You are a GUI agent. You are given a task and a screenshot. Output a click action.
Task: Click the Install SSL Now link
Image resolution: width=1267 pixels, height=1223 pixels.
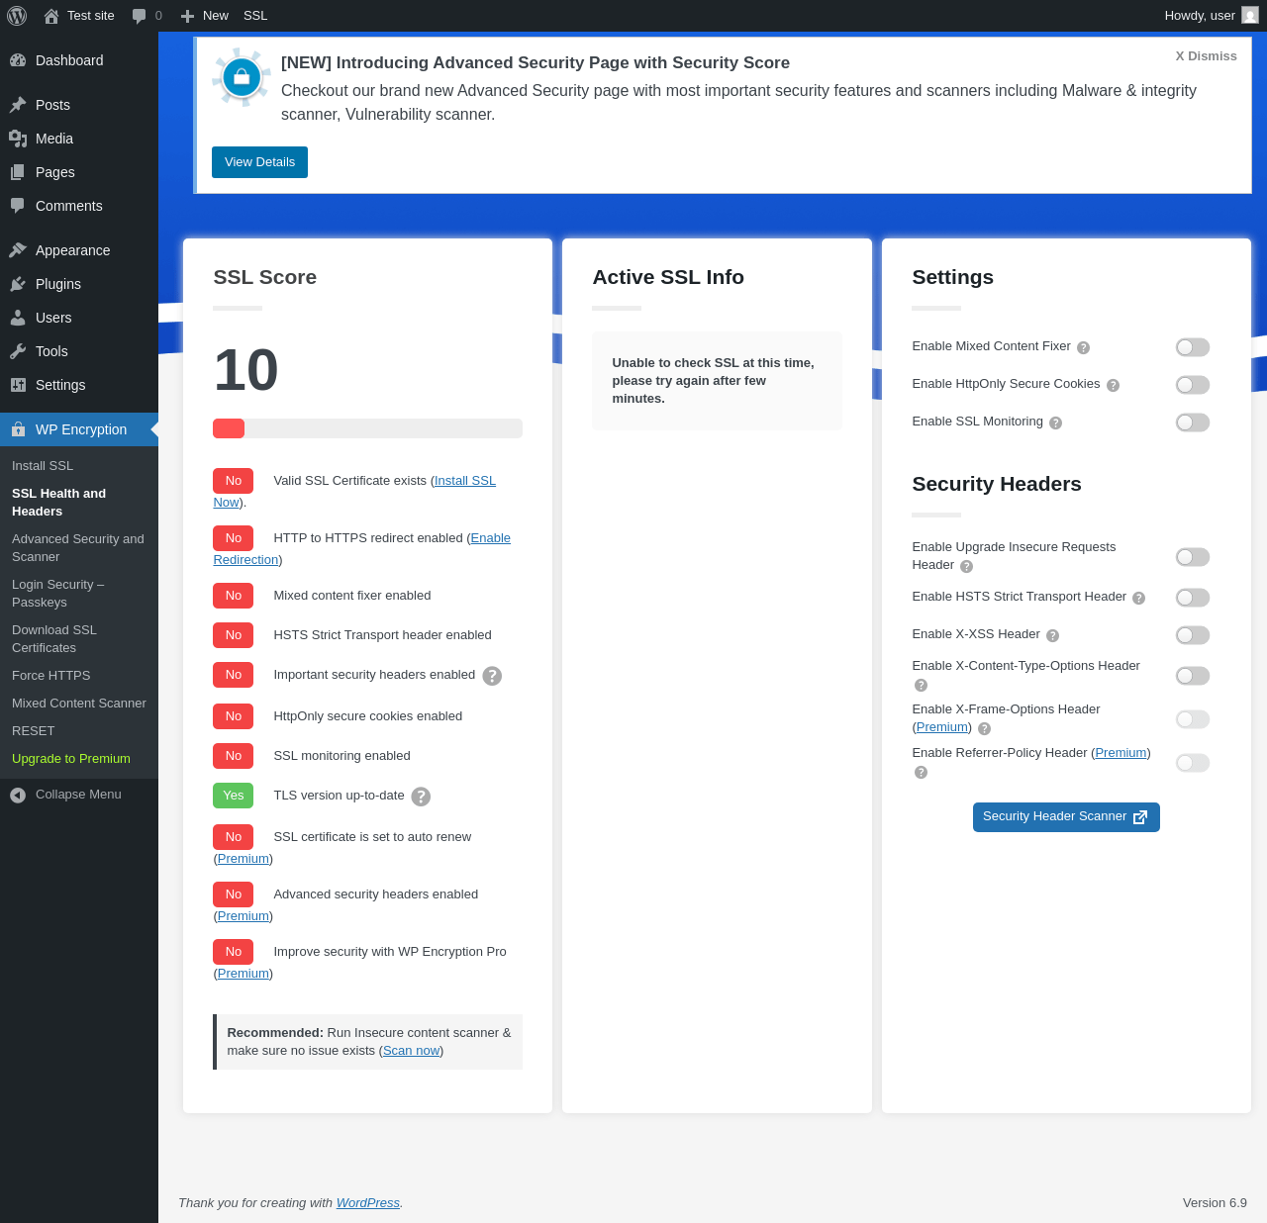pos(465,481)
